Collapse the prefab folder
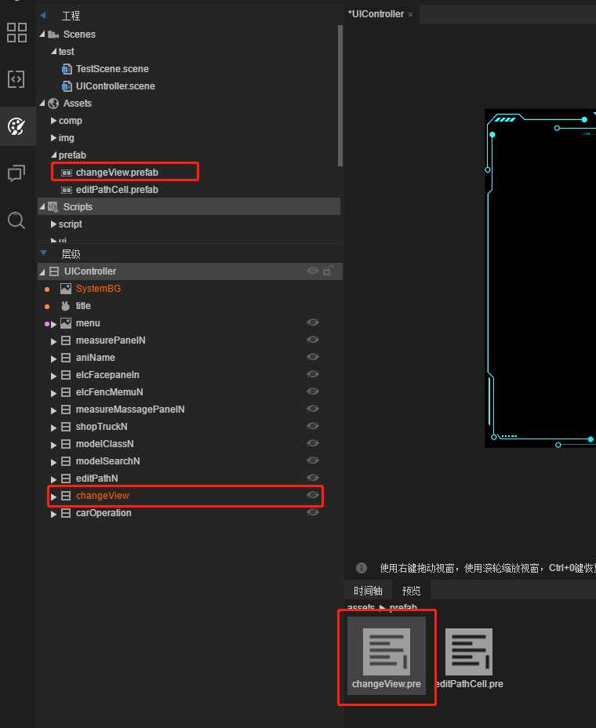This screenshot has height=728, width=596. 54,155
